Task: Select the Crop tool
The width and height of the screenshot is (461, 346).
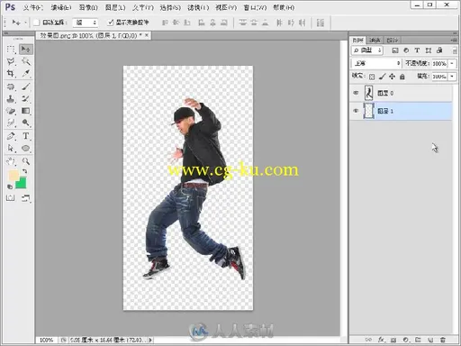Action: [11, 73]
